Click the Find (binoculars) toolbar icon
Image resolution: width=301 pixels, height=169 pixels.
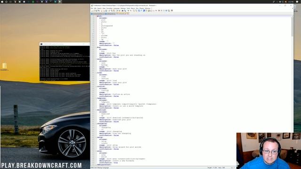coord(122,10)
